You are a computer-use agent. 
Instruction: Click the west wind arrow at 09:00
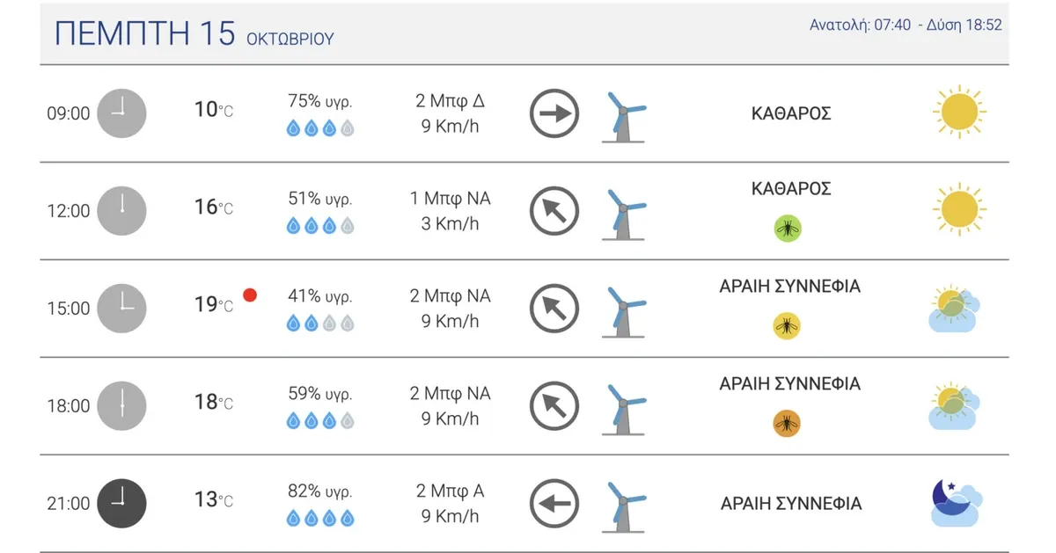tap(554, 113)
